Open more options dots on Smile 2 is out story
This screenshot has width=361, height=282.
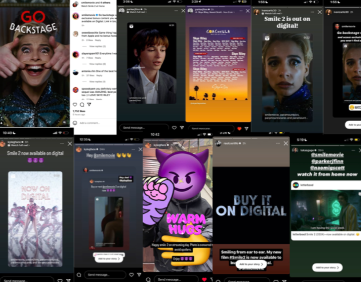(x=312, y=12)
